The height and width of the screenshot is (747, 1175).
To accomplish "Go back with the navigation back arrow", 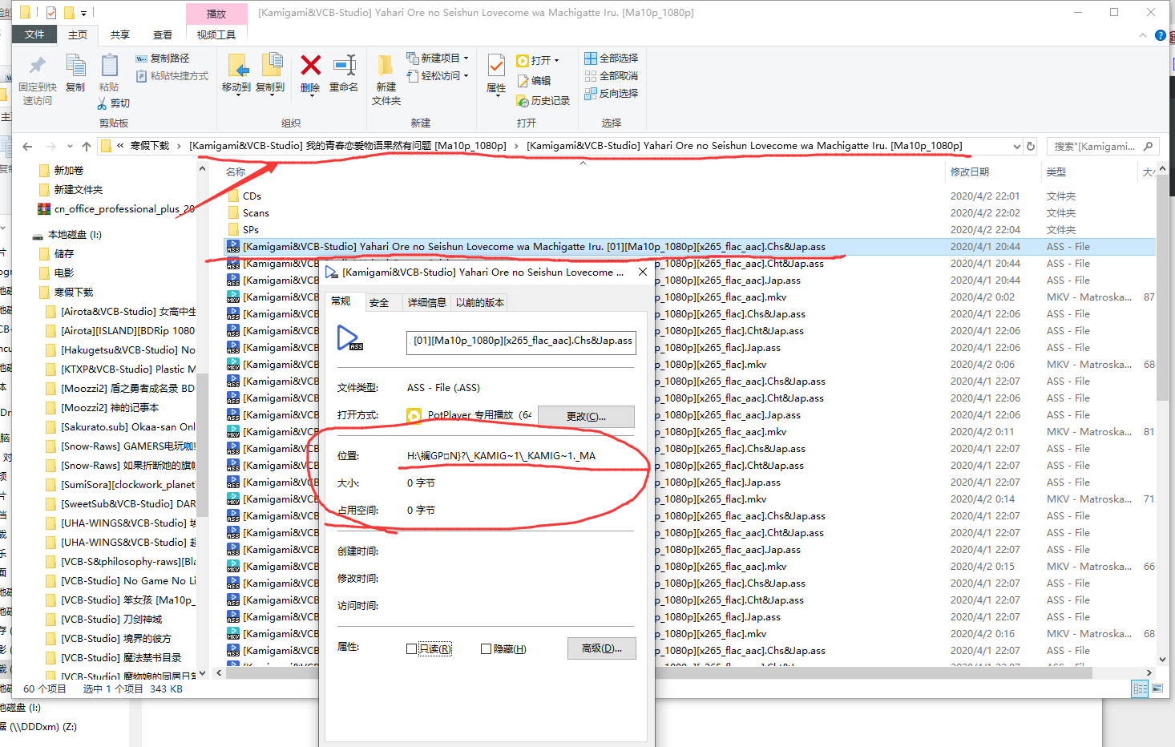I will click(28, 146).
